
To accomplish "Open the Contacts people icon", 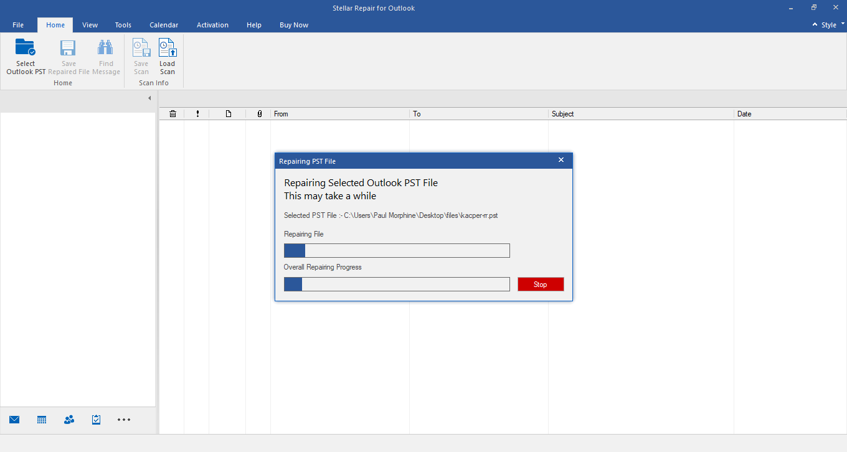I will [x=69, y=420].
